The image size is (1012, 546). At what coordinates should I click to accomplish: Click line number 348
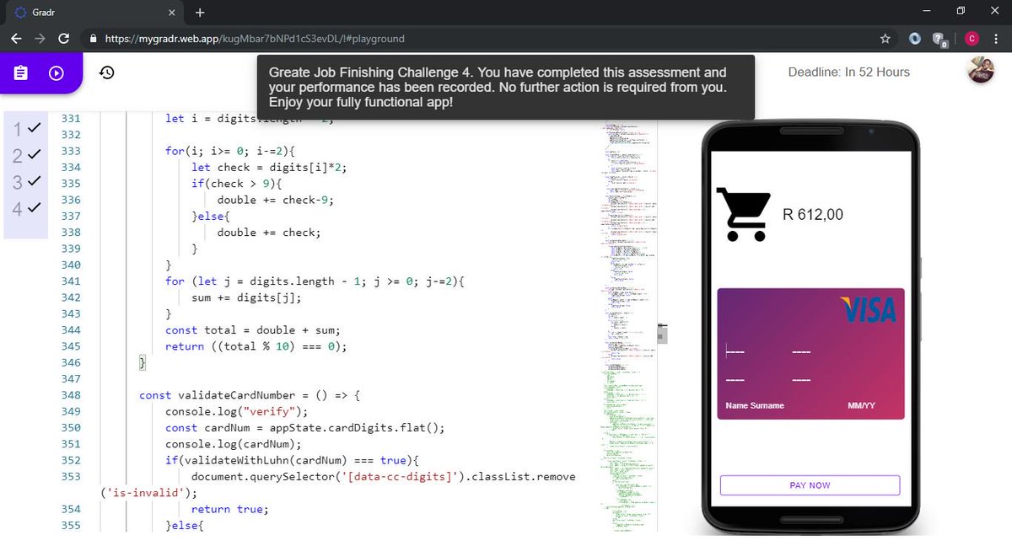tap(71, 395)
